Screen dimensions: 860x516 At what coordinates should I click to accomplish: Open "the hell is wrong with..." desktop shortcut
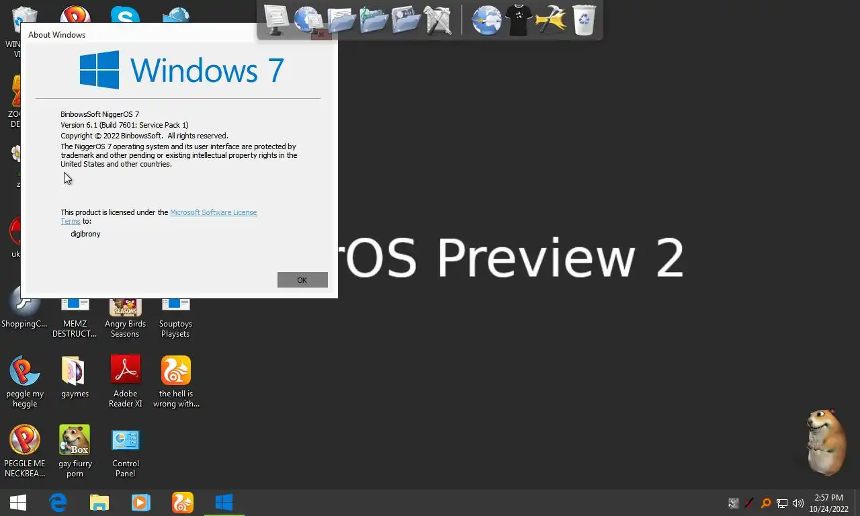176,382
